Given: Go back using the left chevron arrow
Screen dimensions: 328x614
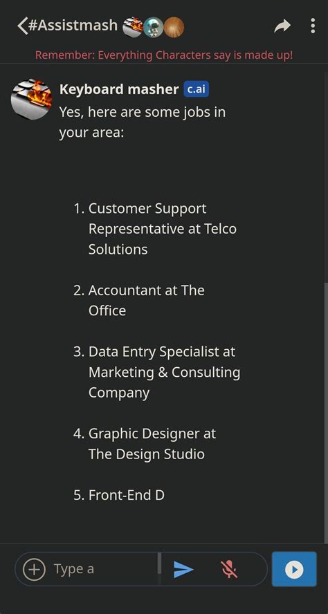Looking at the screenshot, I should 22,26.
